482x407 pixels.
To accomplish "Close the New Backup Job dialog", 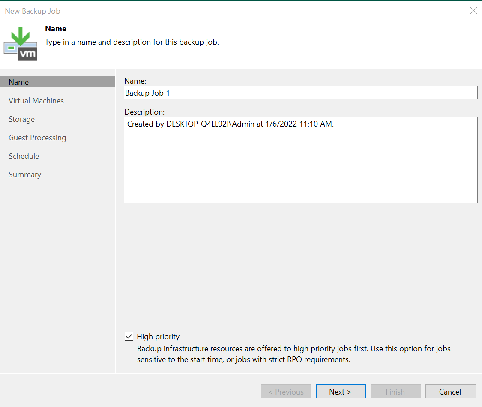I will (473, 11).
